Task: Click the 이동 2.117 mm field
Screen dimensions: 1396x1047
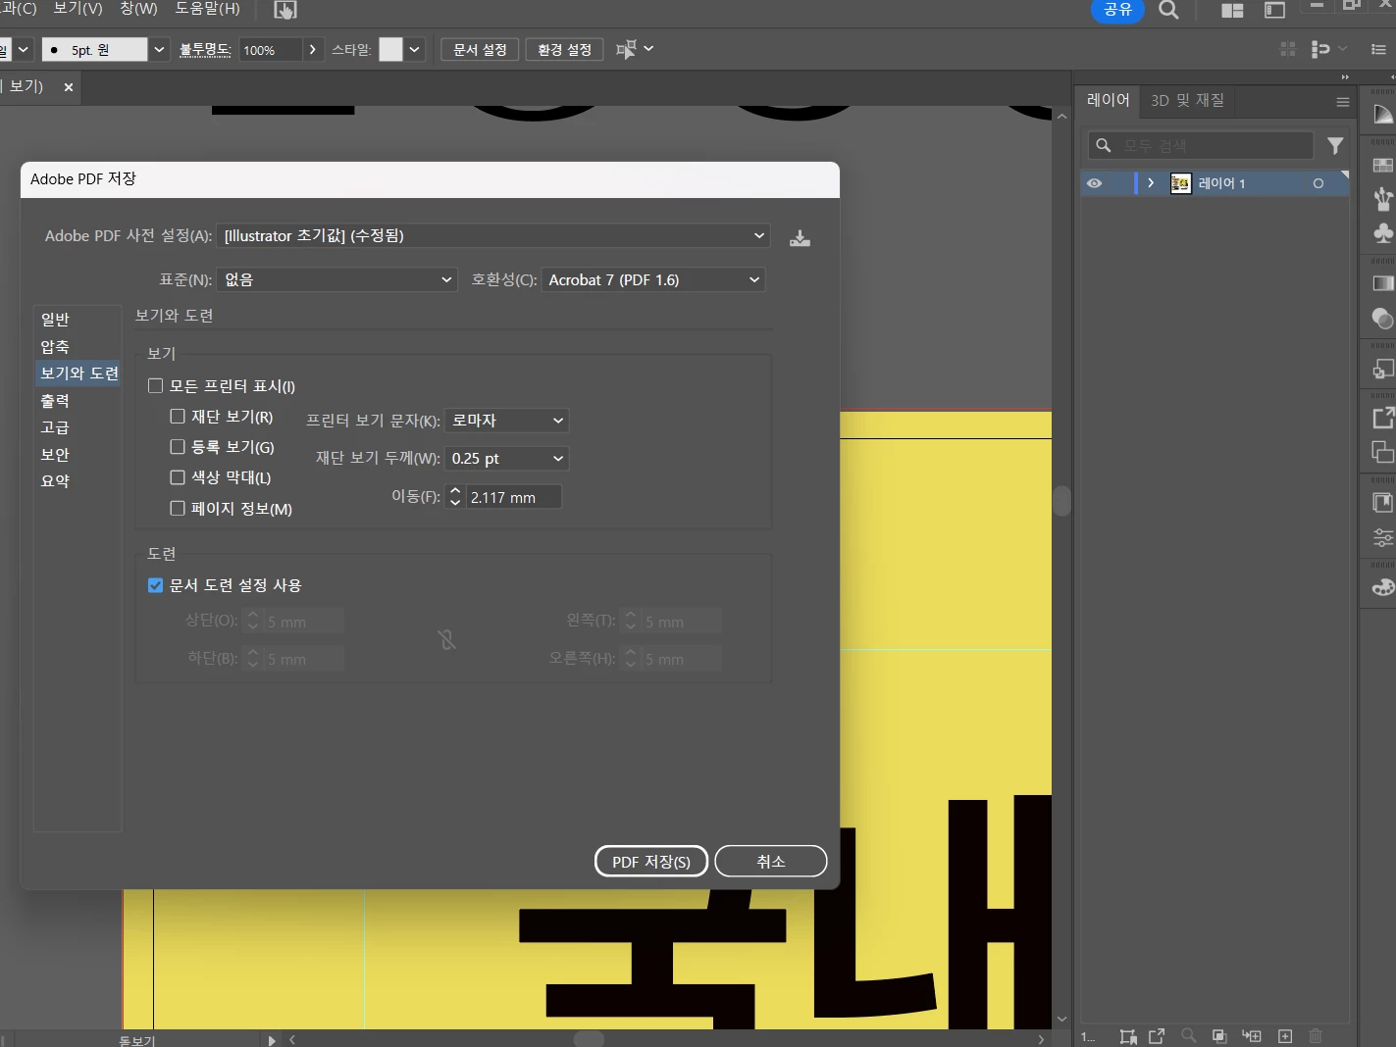Action: pos(513,497)
